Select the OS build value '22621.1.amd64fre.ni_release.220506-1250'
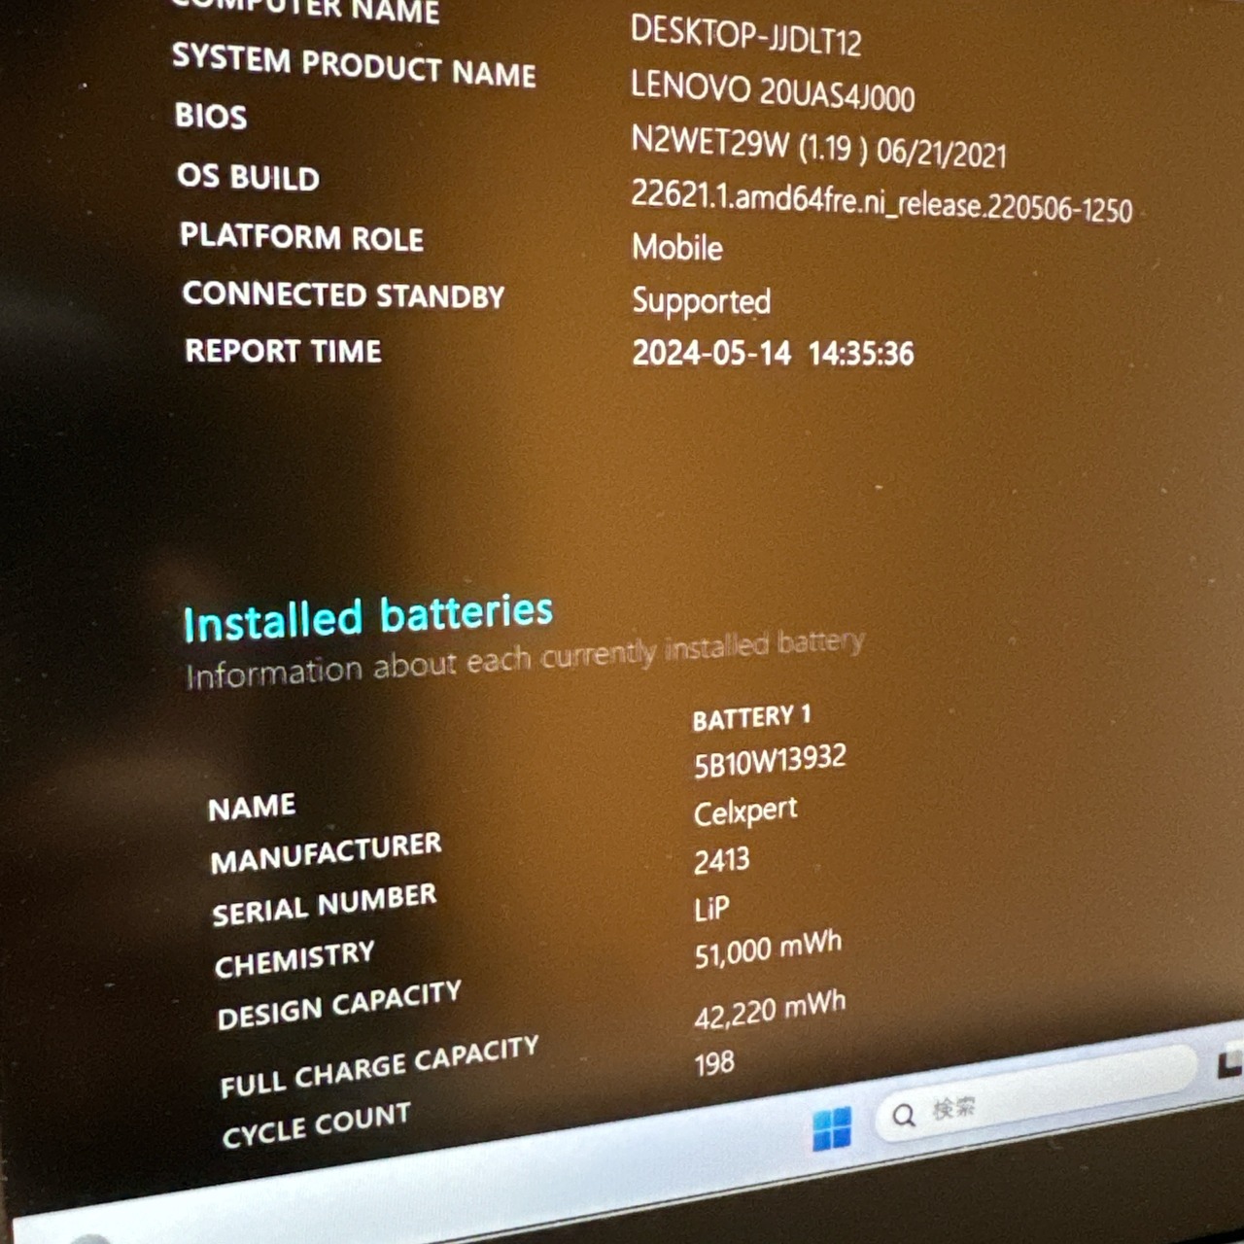The height and width of the screenshot is (1244, 1244). click(x=881, y=201)
